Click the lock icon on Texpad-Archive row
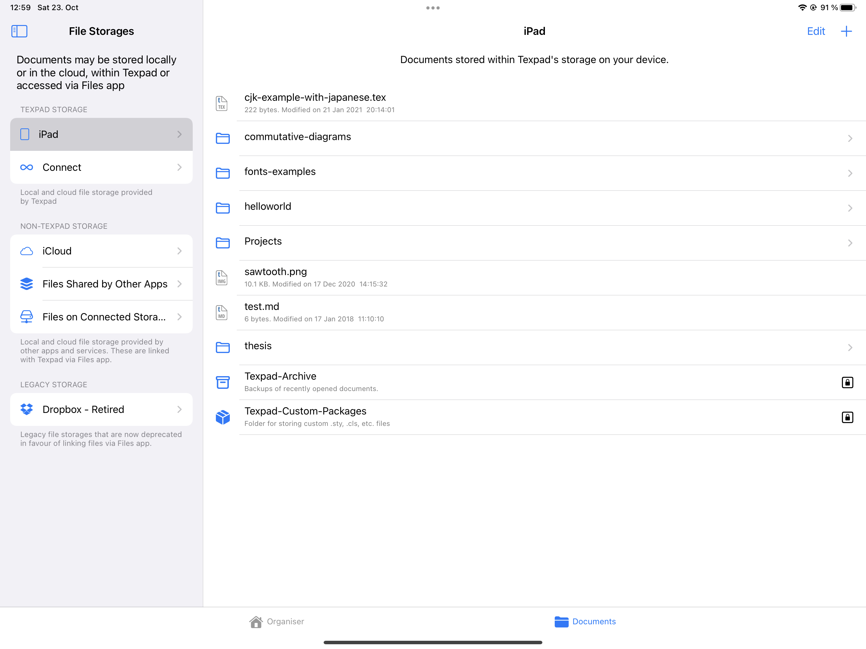This screenshot has width=866, height=649. point(847,382)
